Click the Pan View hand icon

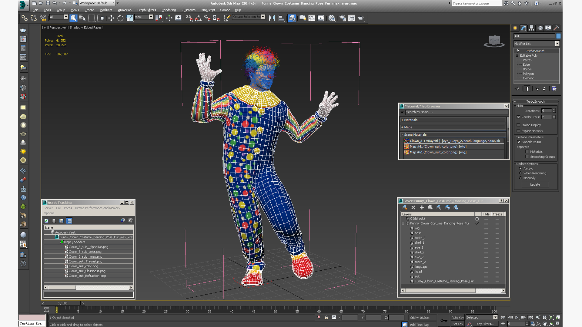click(x=545, y=324)
